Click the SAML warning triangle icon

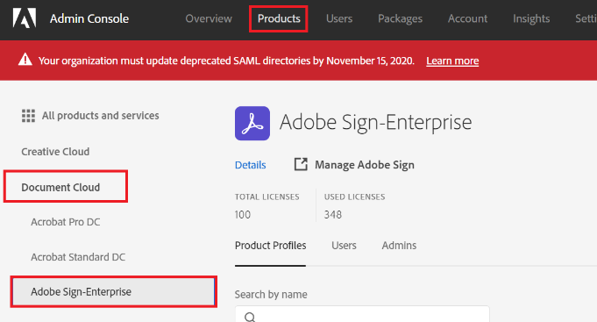[x=25, y=60]
